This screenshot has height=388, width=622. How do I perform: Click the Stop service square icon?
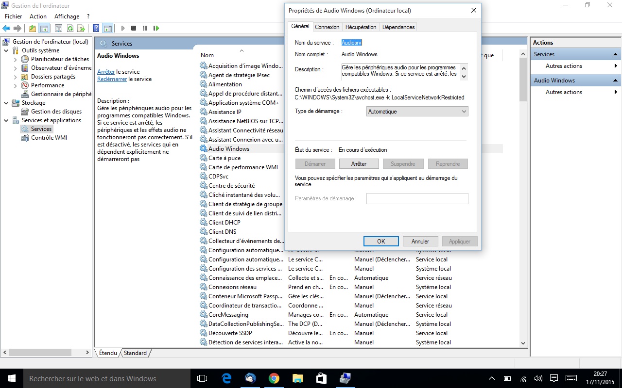click(134, 28)
